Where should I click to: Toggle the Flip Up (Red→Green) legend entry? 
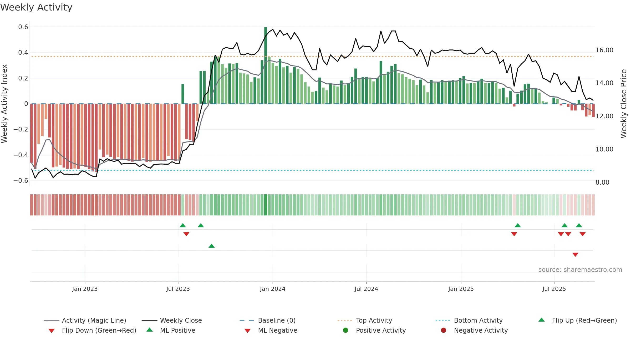pyautogui.click(x=577, y=320)
